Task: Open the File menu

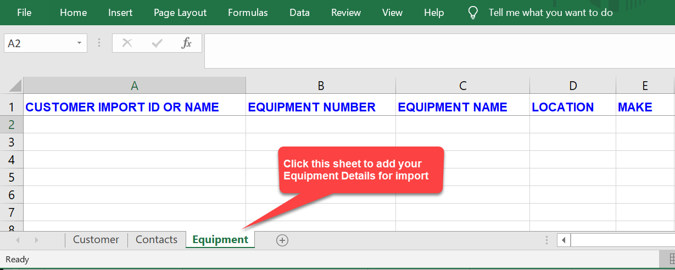Action: coord(24,13)
